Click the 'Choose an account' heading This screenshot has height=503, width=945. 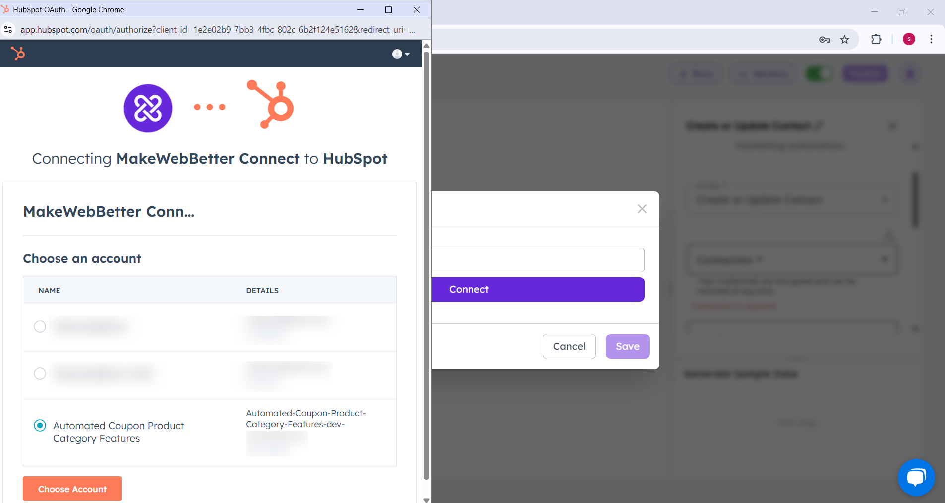tap(82, 259)
